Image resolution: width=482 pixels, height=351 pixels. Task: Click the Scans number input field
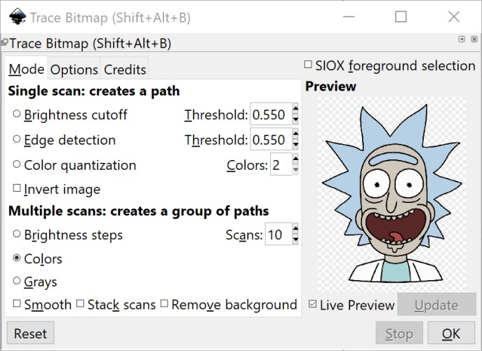[x=279, y=234]
